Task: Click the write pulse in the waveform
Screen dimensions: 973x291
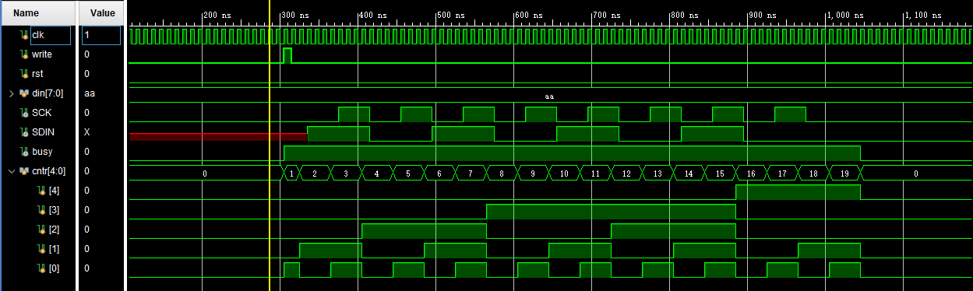Action: [287, 55]
